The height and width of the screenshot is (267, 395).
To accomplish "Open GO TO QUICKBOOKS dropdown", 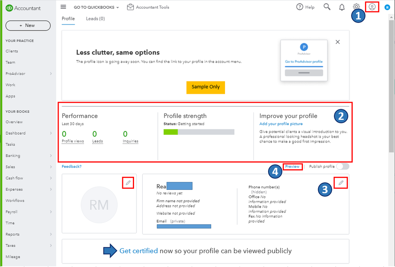I will (96, 7).
